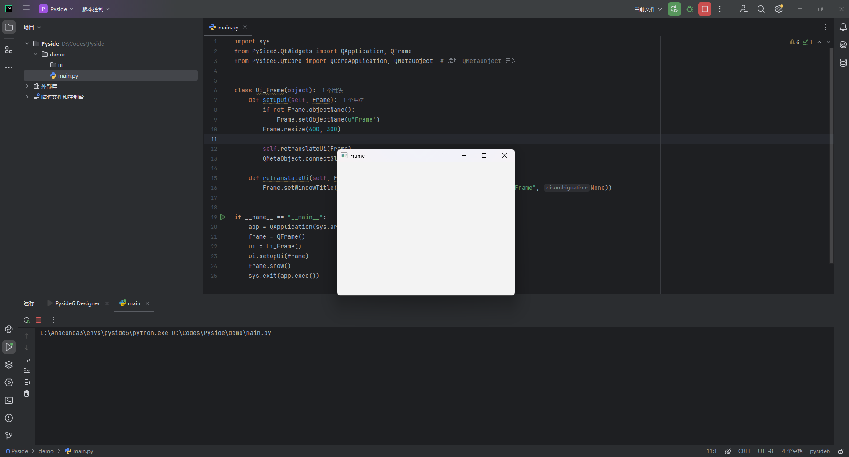This screenshot has width=849, height=457.
Task: Toggle soft-wrap in console
Action: (27, 359)
